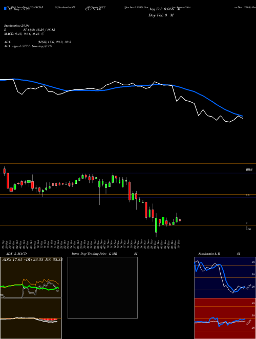Click the '(MGR) 17.6, 23.3, 33.3' ADX values
The width and height of the screenshot is (256, 339).
click(x=54, y=42)
